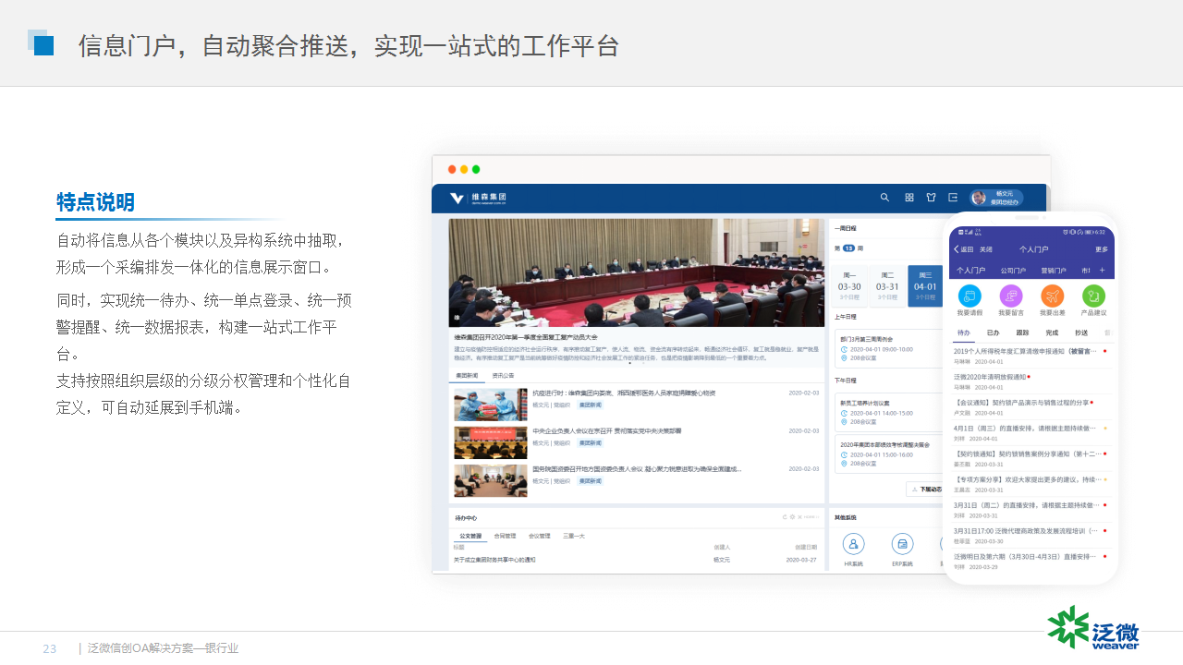Select the 公司门户 tab on mobile
The height and width of the screenshot is (665, 1183).
(x=1015, y=271)
